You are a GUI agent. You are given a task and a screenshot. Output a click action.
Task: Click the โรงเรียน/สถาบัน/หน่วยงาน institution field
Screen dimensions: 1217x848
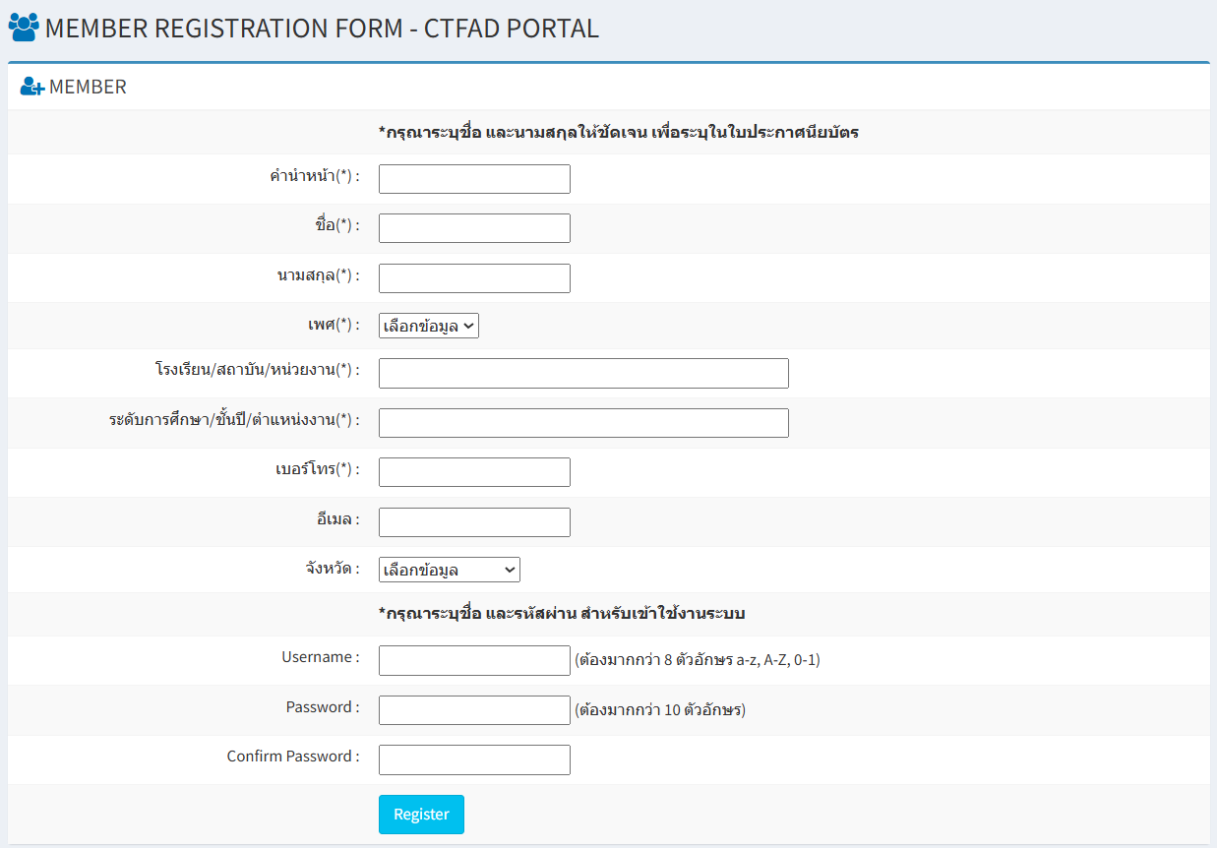[582, 373]
